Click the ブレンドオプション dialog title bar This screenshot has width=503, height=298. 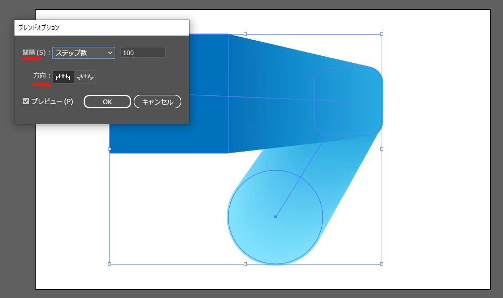coord(102,27)
